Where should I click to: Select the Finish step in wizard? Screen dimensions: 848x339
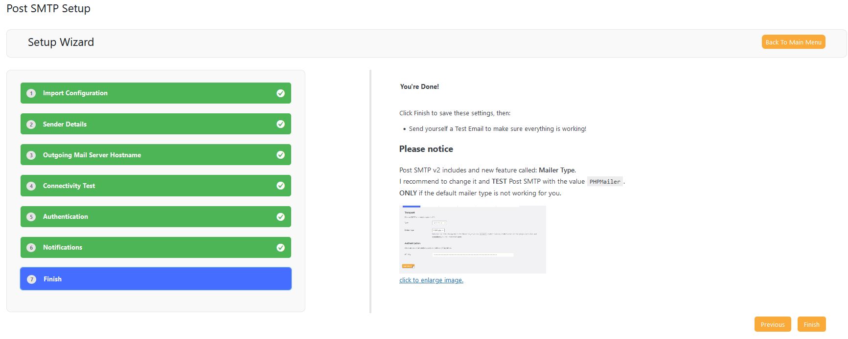tap(156, 279)
